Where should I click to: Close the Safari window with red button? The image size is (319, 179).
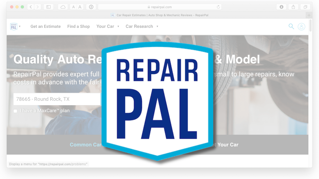tap(12, 7)
